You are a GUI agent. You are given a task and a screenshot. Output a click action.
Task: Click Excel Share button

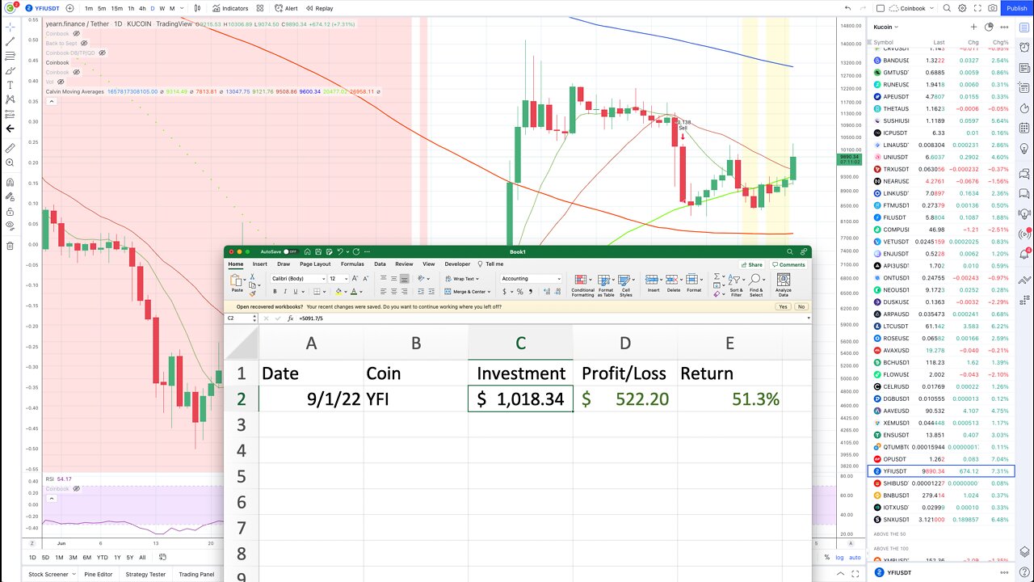tap(752, 264)
